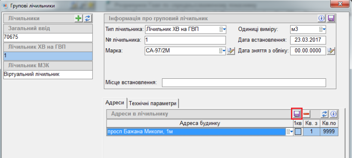The width and height of the screenshot is (352, 158).
Task: Refresh the Адреси в лічильнику list
Action: (324, 114)
